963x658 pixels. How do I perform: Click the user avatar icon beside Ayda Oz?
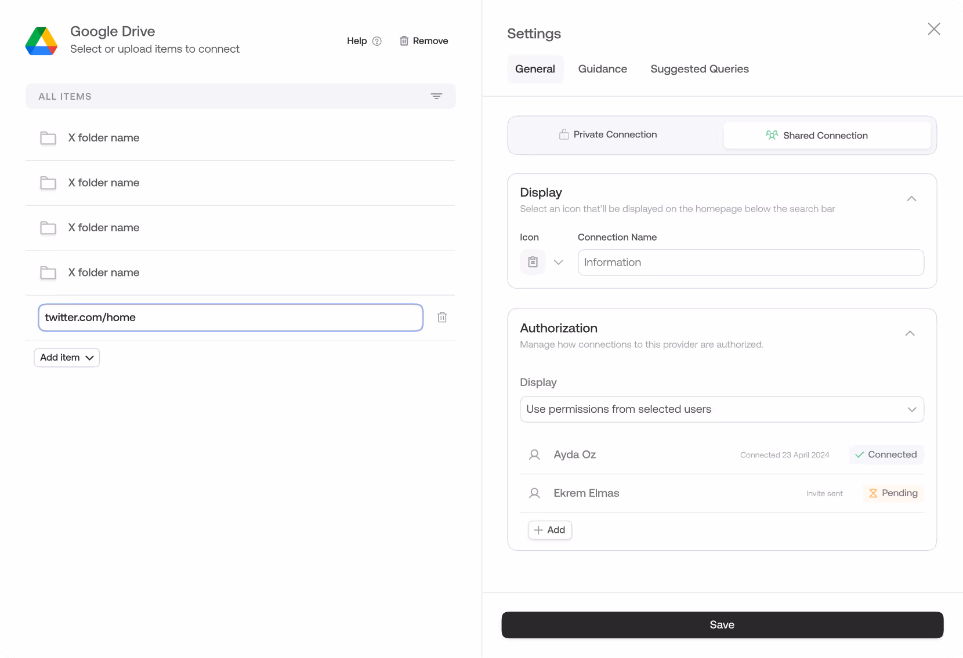[535, 455]
